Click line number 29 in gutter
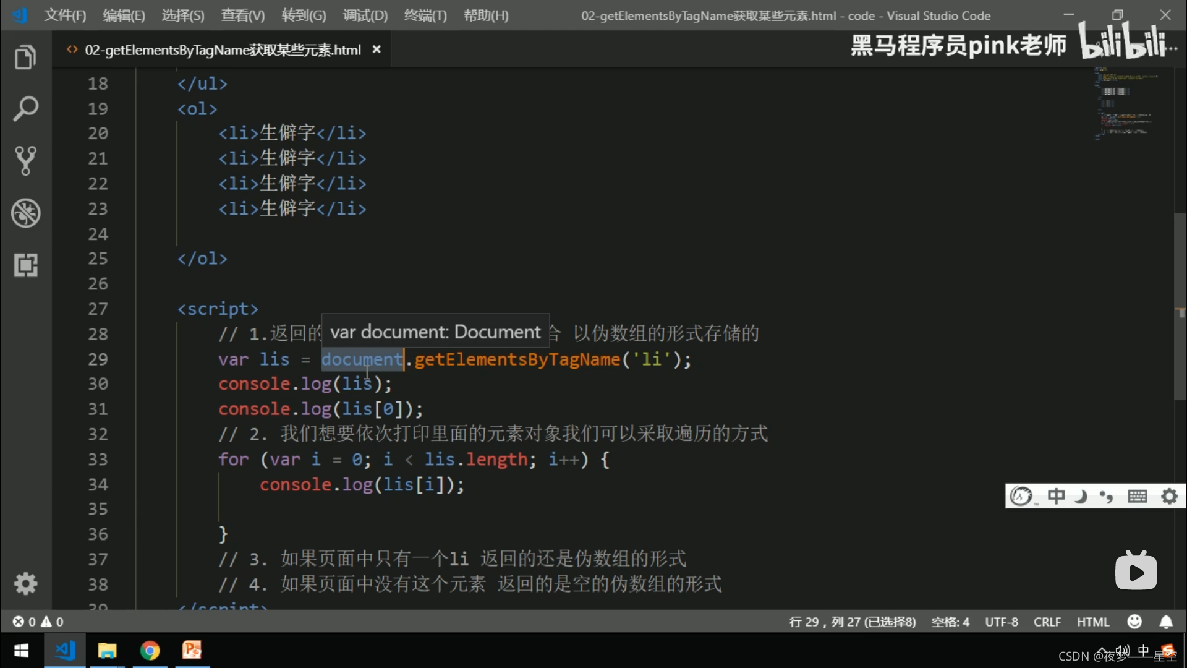 coord(98,359)
